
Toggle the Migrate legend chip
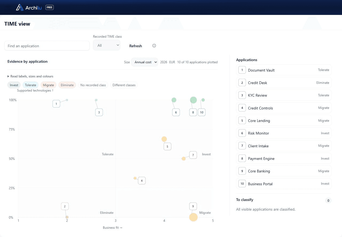(x=48, y=85)
